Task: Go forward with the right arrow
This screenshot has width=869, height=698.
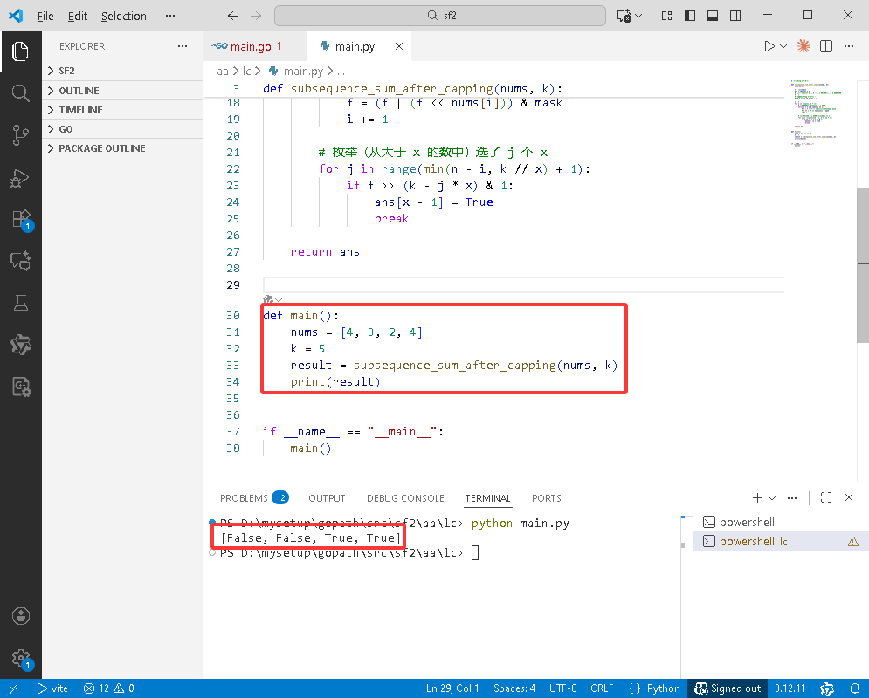Action: (x=256, y=16)
